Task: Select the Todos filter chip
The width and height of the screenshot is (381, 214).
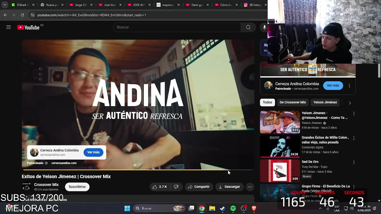Action: [267, 102]
